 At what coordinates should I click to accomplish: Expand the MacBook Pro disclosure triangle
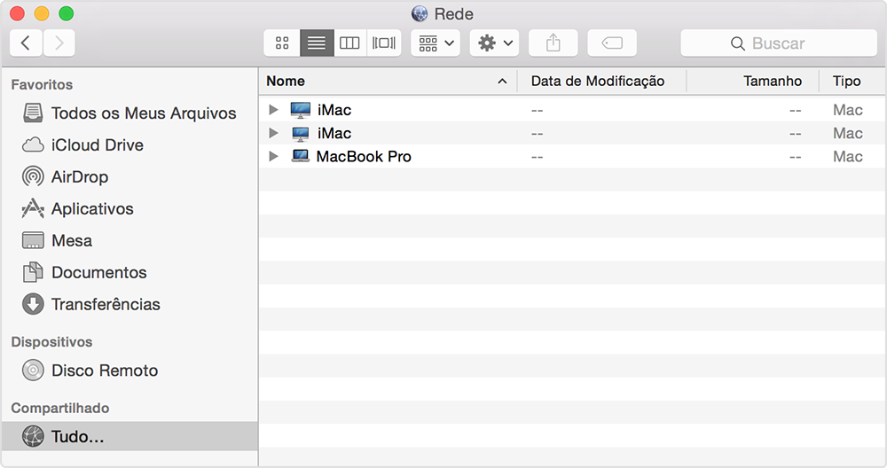pyautogui.click(x=273, y=156)
